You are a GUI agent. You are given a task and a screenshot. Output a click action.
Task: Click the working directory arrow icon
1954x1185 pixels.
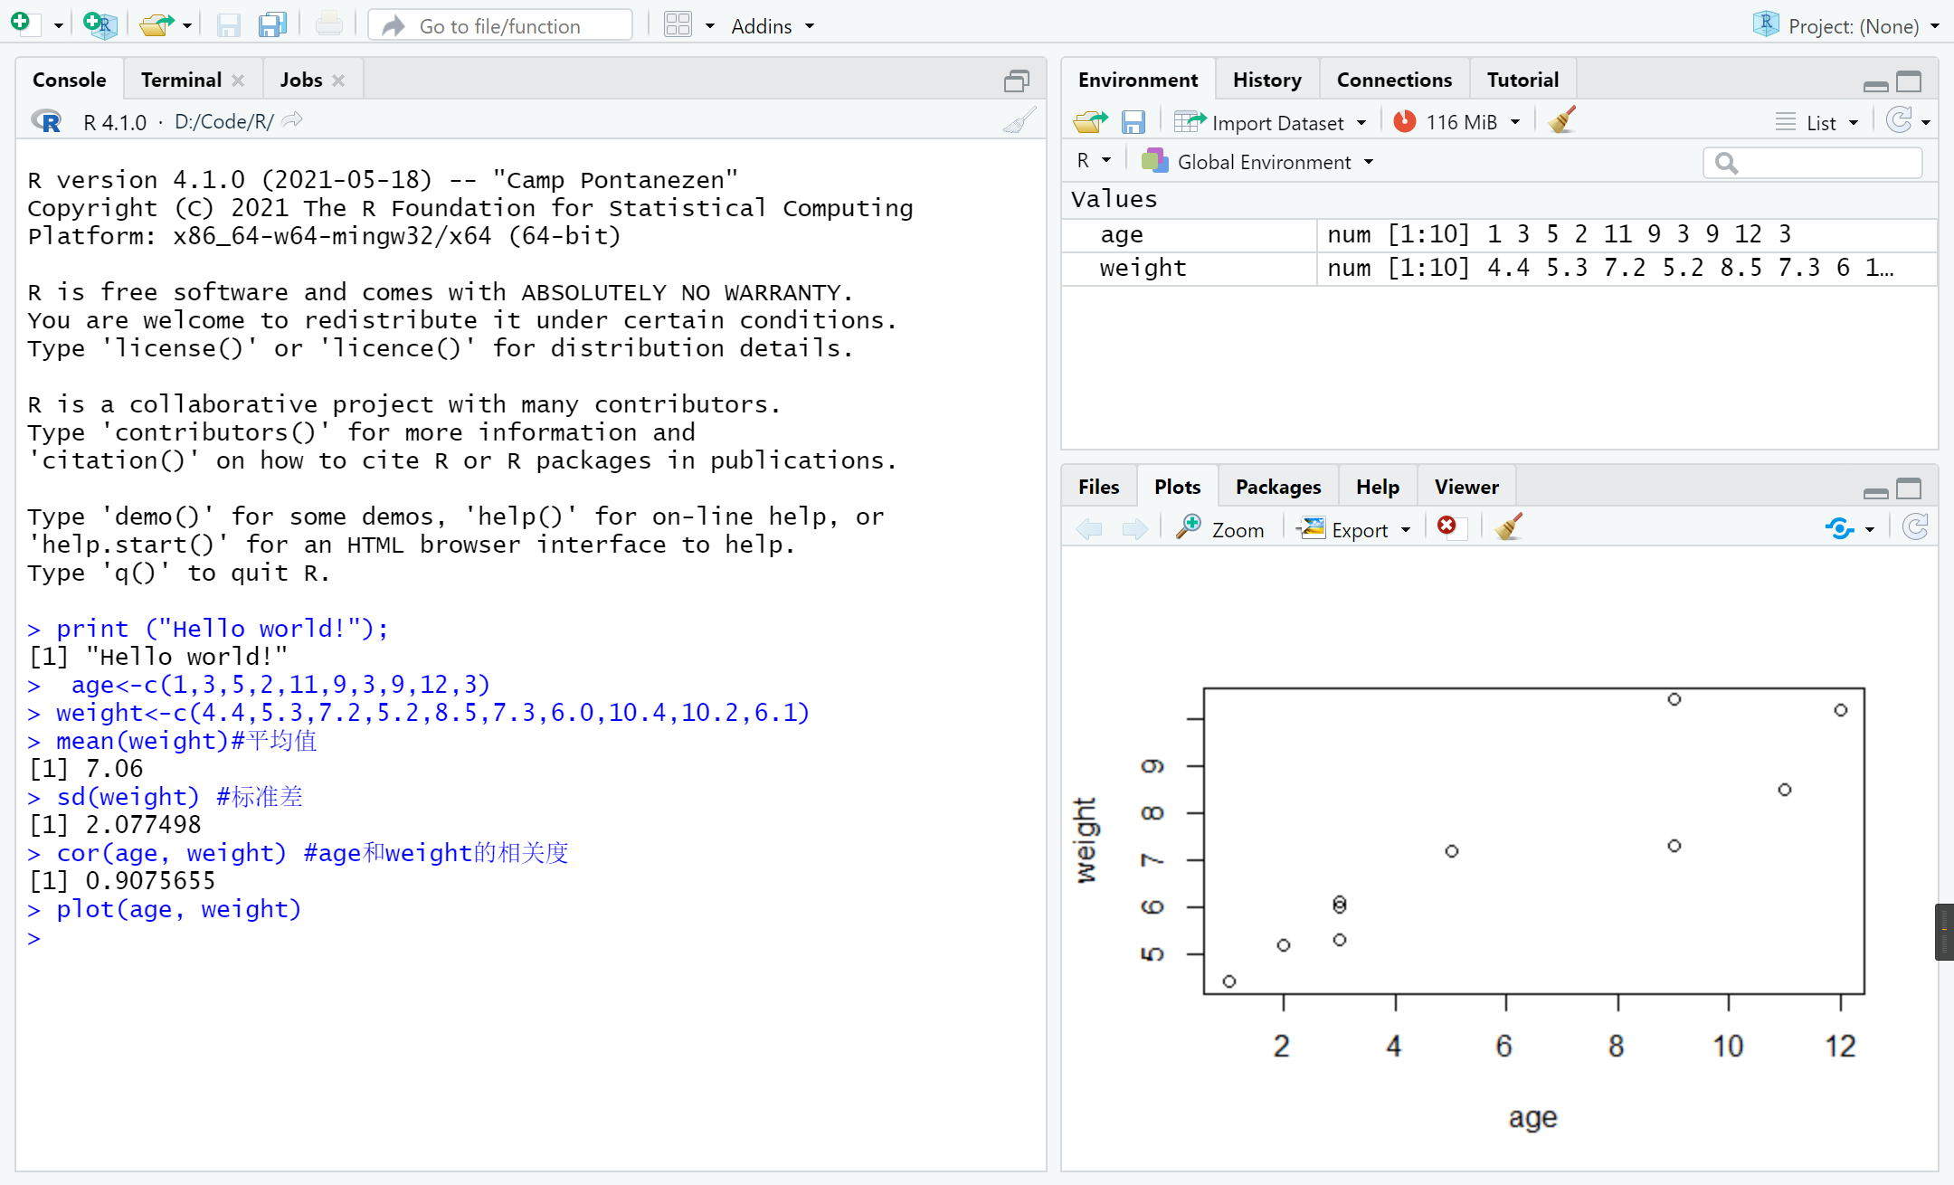coord(292,120)
